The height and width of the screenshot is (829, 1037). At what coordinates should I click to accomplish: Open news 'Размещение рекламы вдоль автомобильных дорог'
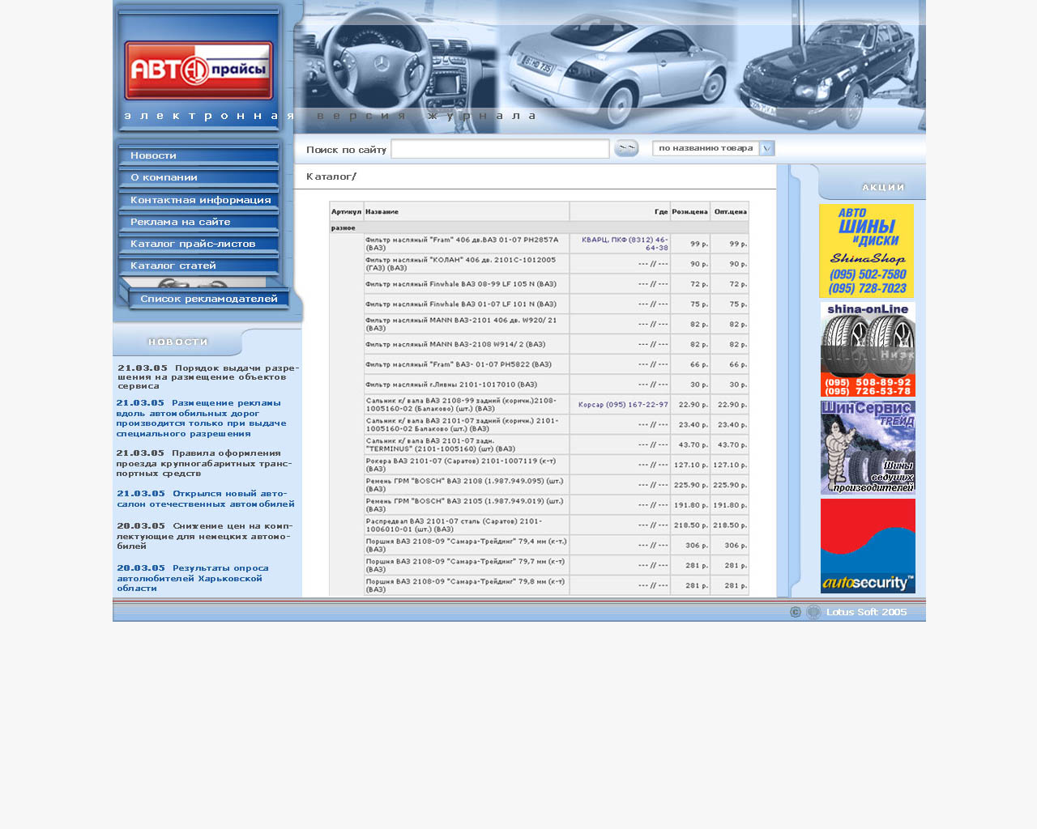(x=202, y=418)
